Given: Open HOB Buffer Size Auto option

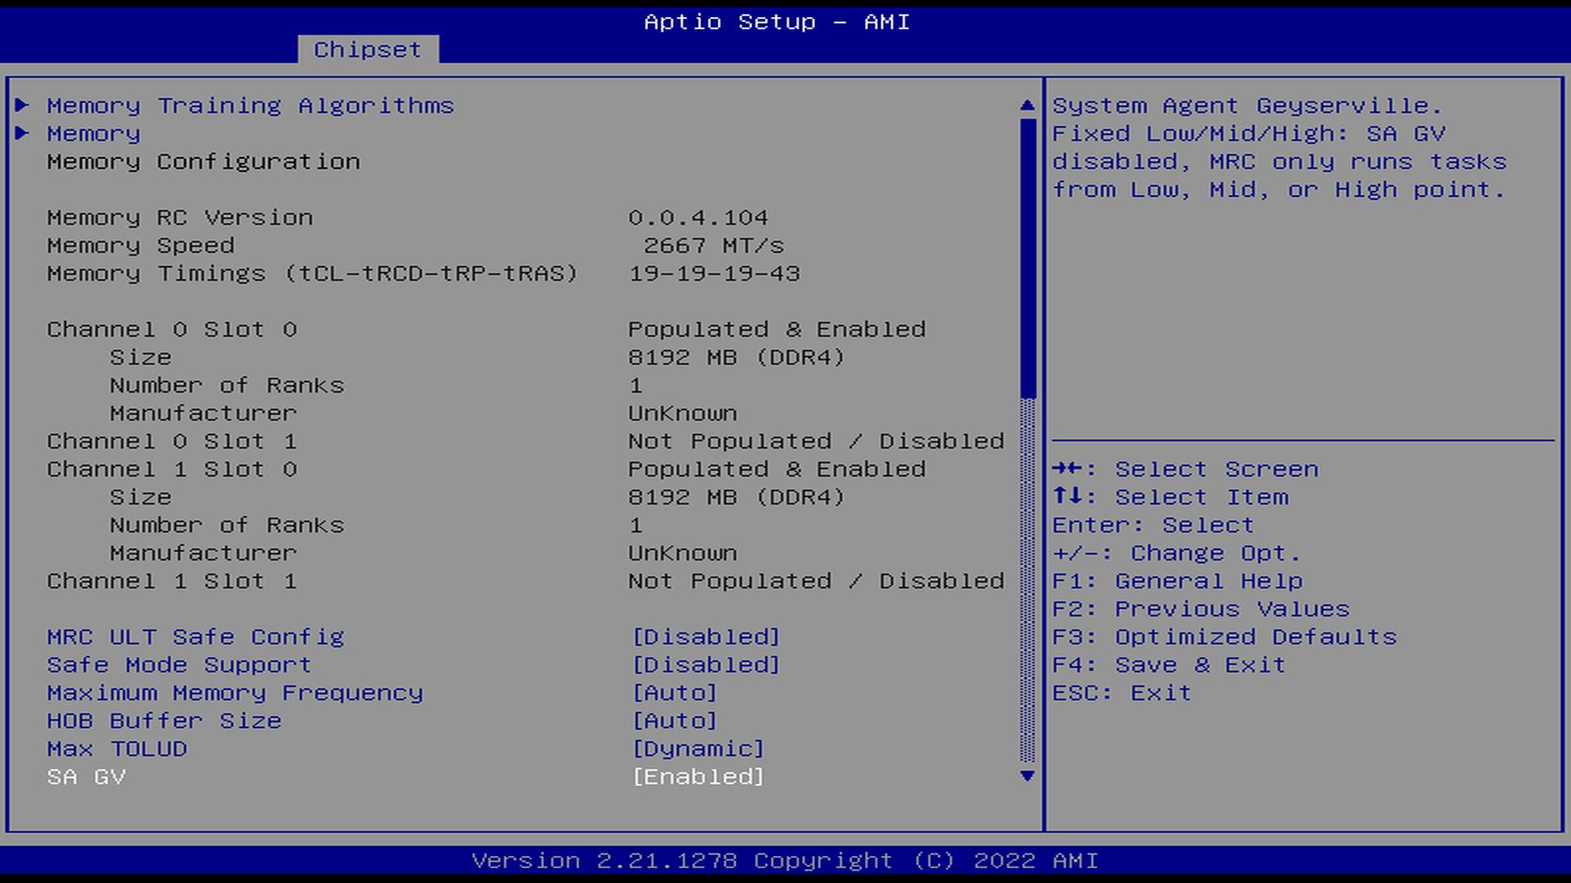Looking at the screenshot, I should tap(675, 720).
